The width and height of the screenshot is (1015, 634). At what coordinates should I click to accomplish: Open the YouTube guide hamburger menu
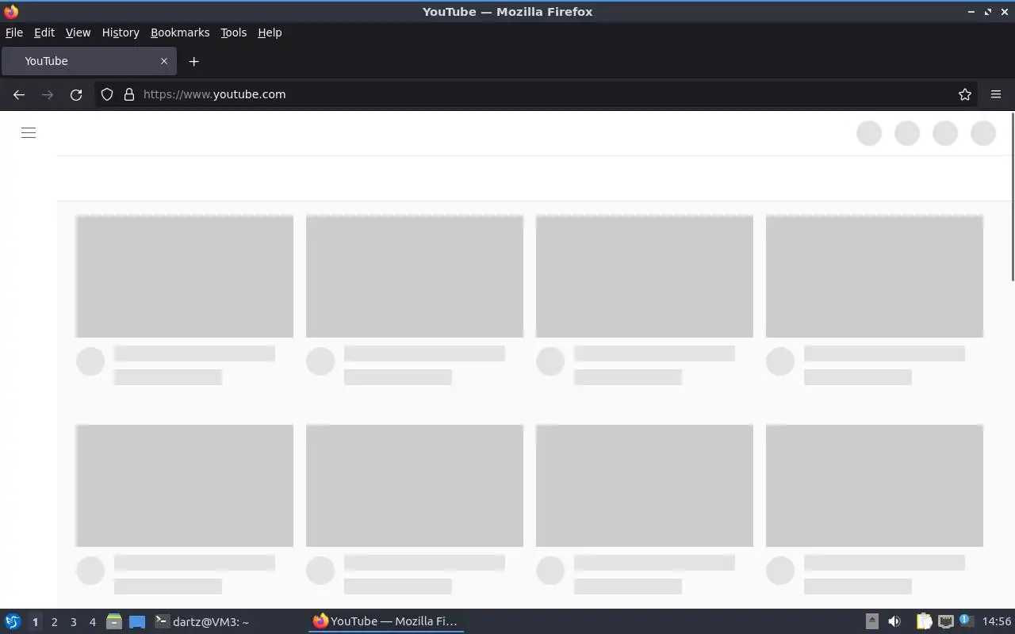pyautogui.click(x=29, y=133)
